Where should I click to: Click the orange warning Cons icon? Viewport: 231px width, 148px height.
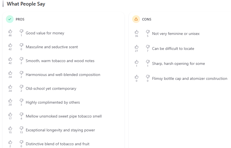click(x=136, y=19)
